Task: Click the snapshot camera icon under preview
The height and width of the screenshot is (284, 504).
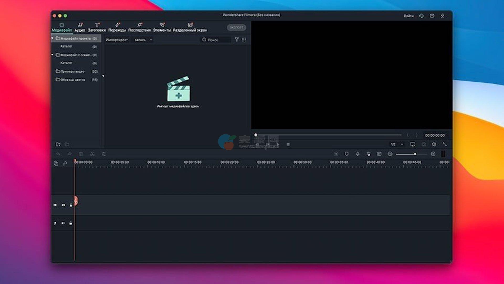Action: coord(423,144)
